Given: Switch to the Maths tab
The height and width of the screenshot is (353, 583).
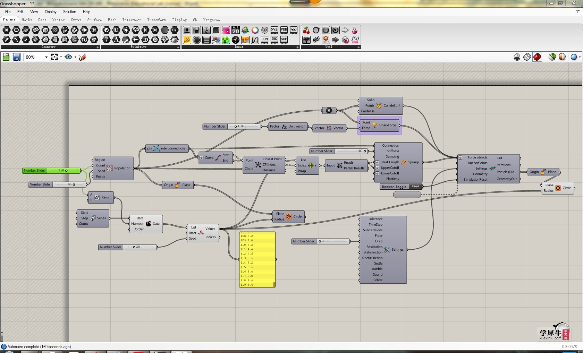Looking at the screenshot, I should pyautogui.click(x=27, y=20).
